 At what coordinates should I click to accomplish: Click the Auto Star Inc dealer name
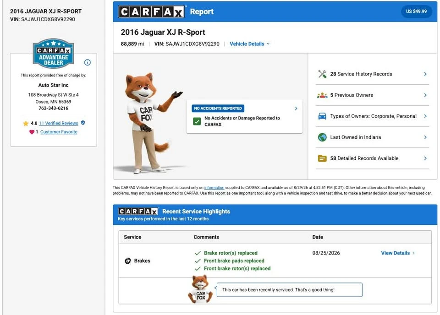click(x=53, y=85)
